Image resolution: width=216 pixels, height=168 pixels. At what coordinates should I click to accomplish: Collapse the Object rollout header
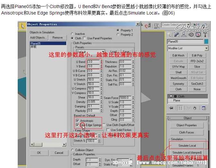188,118
